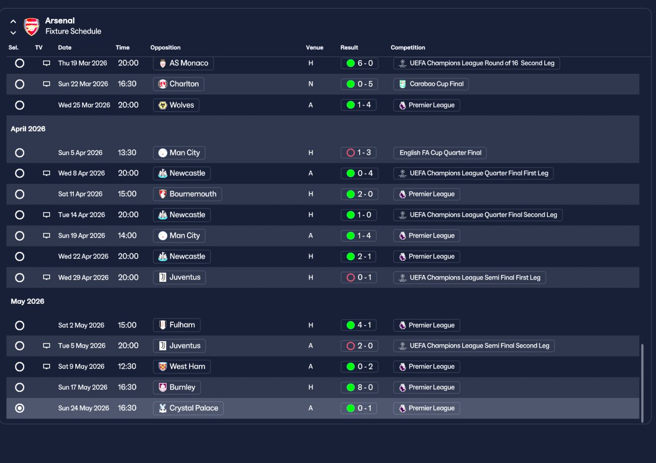Click TV icon on Tue 14 Apr row
656x463 pixels.
point(47,215)
